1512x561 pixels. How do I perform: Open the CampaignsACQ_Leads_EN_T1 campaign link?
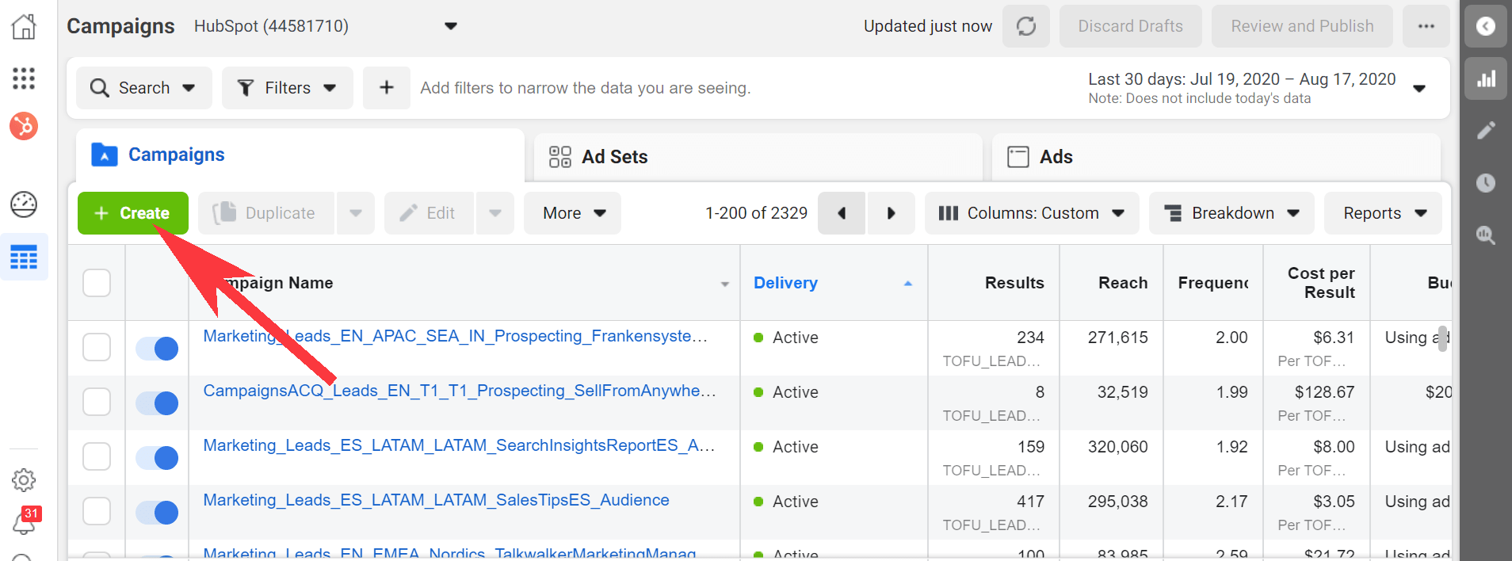click(x=459, y=391)
